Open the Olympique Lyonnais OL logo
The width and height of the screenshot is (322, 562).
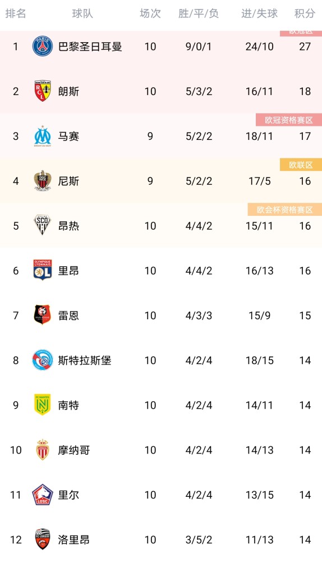(x=43, y=270)
